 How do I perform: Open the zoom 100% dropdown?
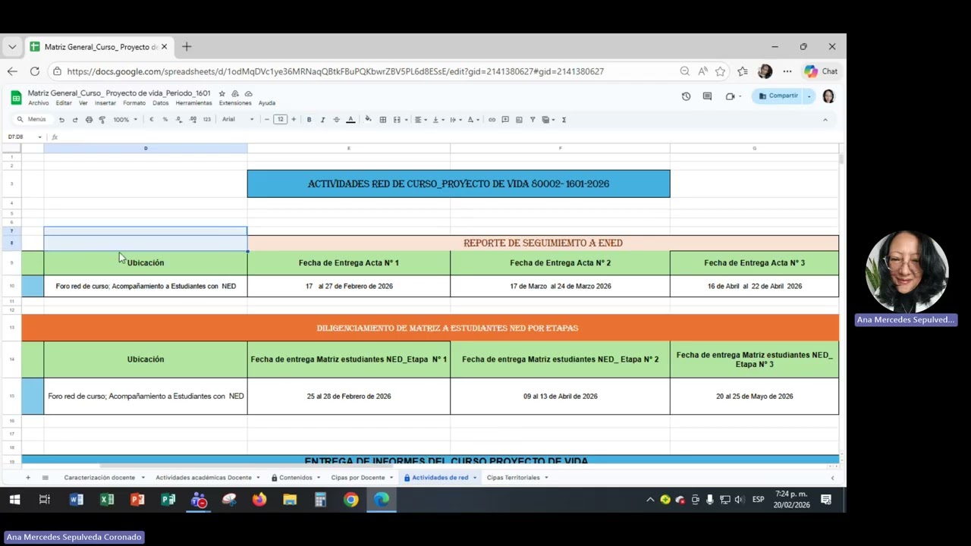click(125, 120)
